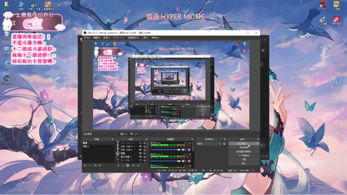
Task: Hide the 文本 (GDI+) 2 source
Action: (140, 143)
